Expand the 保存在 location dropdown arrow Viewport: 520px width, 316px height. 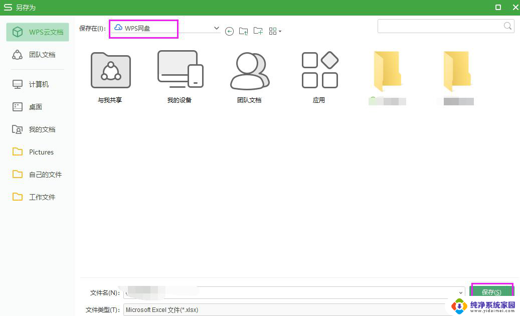click(216, 28)
